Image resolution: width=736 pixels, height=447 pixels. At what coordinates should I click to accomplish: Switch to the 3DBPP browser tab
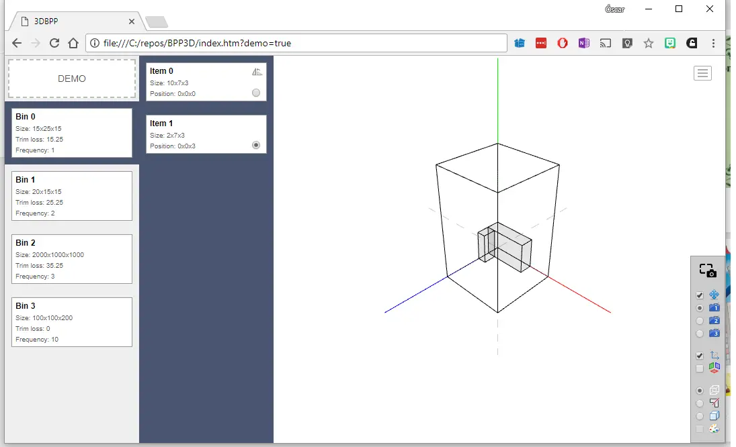(74, 21)
